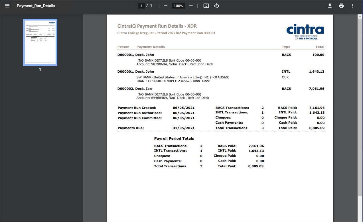Print the Payment Run Details document

pos(341,6)
